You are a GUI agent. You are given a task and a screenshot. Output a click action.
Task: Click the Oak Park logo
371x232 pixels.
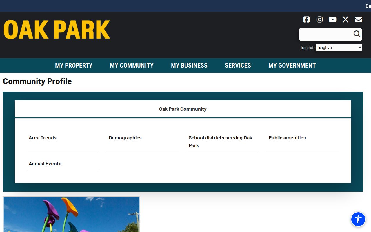[x=57, y=30]
